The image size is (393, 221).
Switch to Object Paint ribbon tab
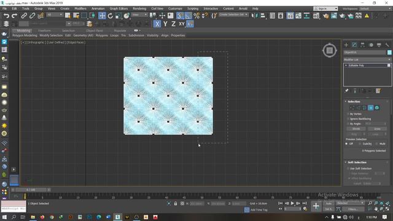(94, 31)
